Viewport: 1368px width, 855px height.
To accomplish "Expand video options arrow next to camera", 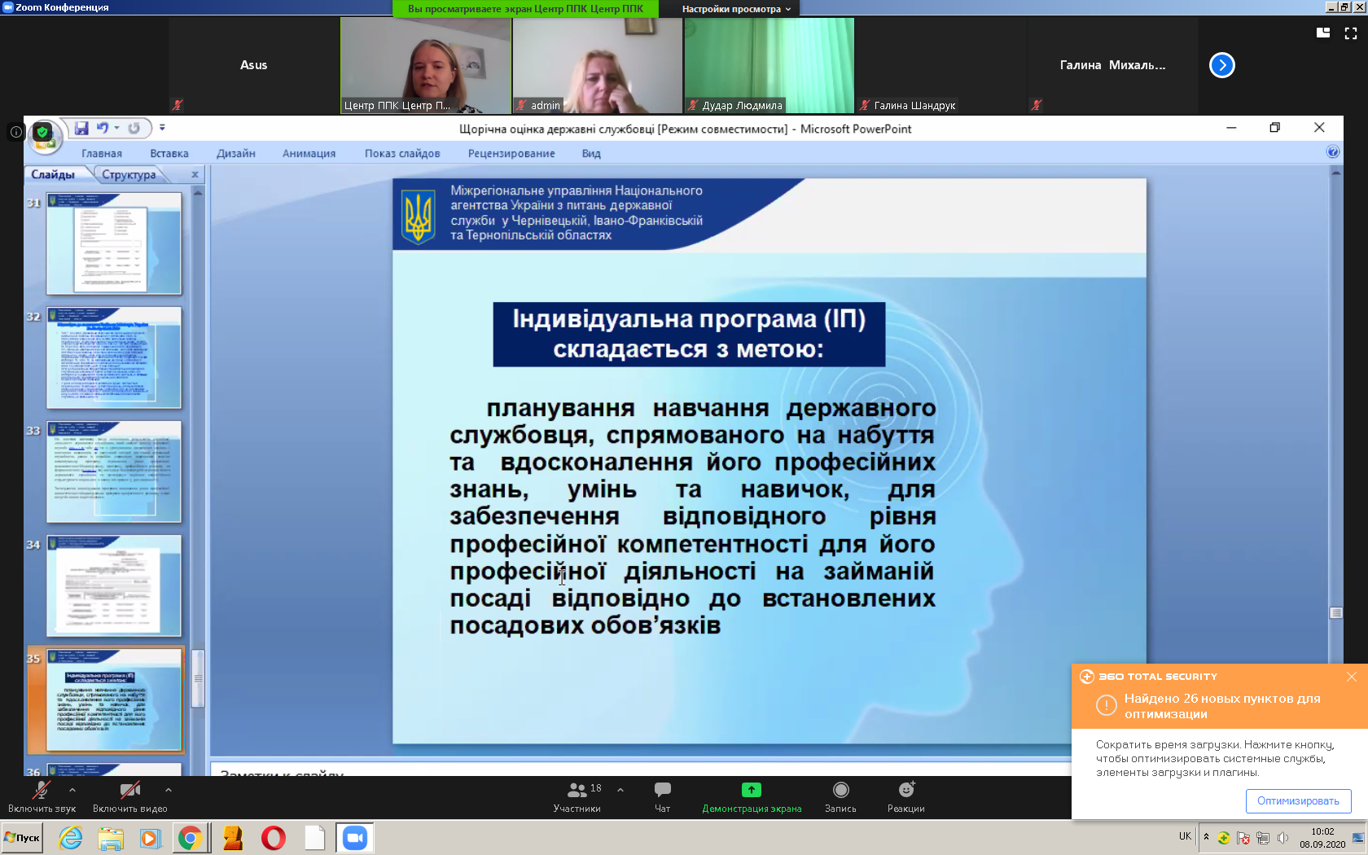I will pyautogui.click(x=169, y=790).
